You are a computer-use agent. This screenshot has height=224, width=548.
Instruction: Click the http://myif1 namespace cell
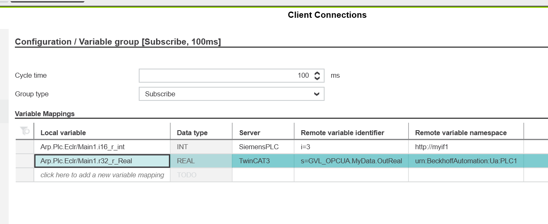pyautogui.click(x=466, y=147)
